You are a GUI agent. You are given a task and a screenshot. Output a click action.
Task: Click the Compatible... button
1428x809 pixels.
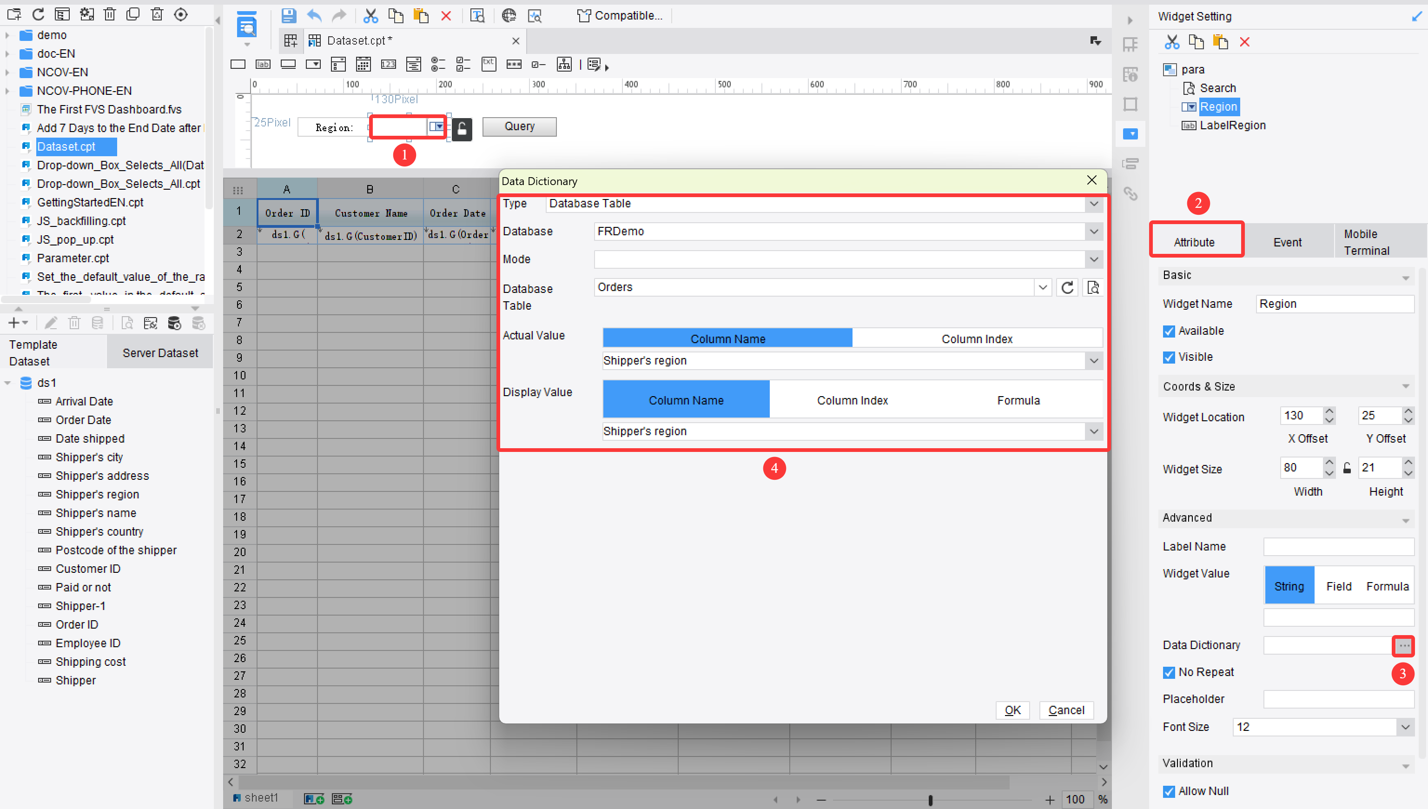(x=621, y=15)
